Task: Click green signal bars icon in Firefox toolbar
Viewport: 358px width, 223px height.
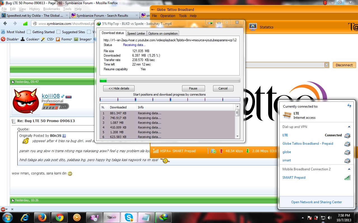Action: 25,24
